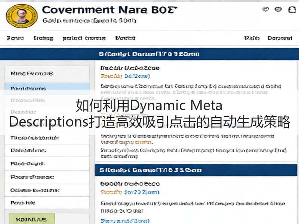
Task: Click the "Covernment Nare BOE" site title
Action: point(110,10)
